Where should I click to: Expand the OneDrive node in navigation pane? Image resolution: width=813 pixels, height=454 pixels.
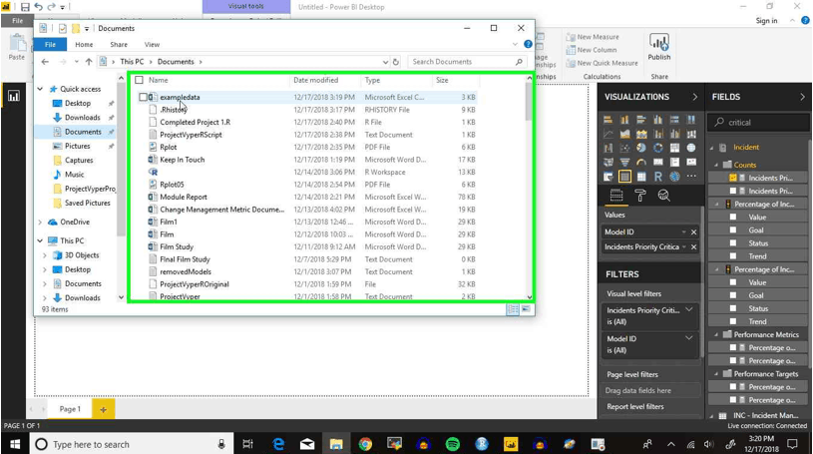40,223
